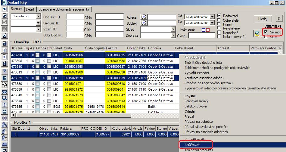Go to the first record
The height and width of the screenshot is (152, 286).
(5, 44)
